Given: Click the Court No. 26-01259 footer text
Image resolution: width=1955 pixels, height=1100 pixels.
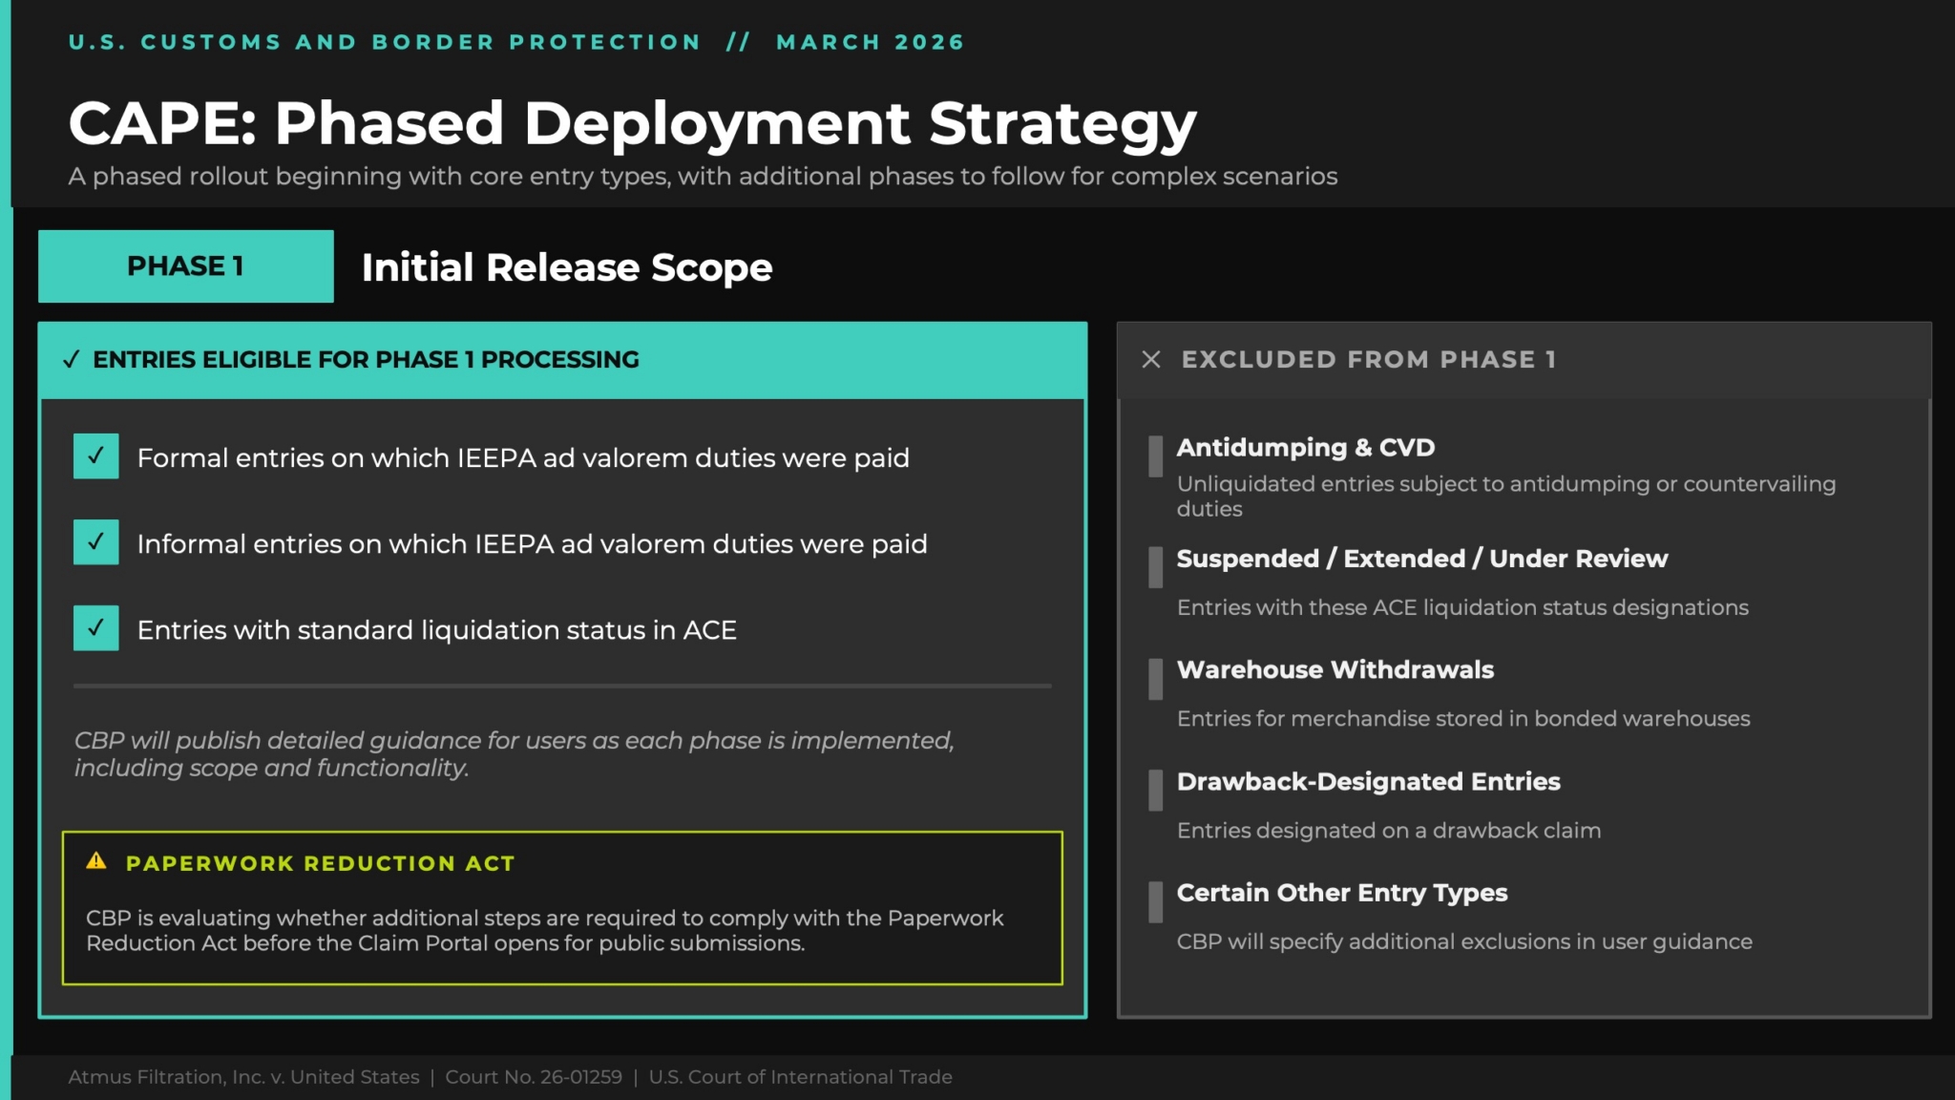Looking at the screenshot, I should 534,1077.
